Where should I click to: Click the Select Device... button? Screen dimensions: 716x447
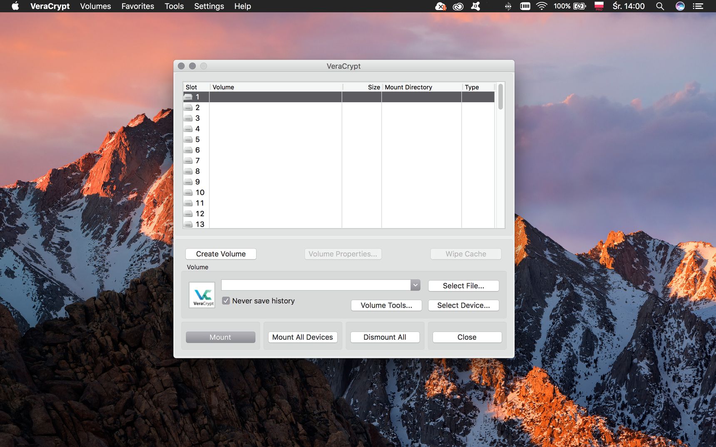pyautogui.click(x=463, y=305)
